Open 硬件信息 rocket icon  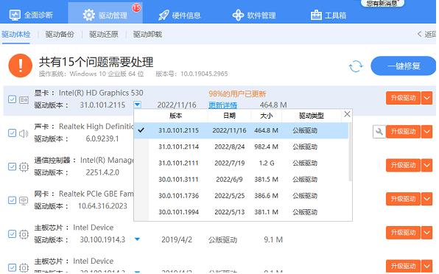(x=164, y=15)
